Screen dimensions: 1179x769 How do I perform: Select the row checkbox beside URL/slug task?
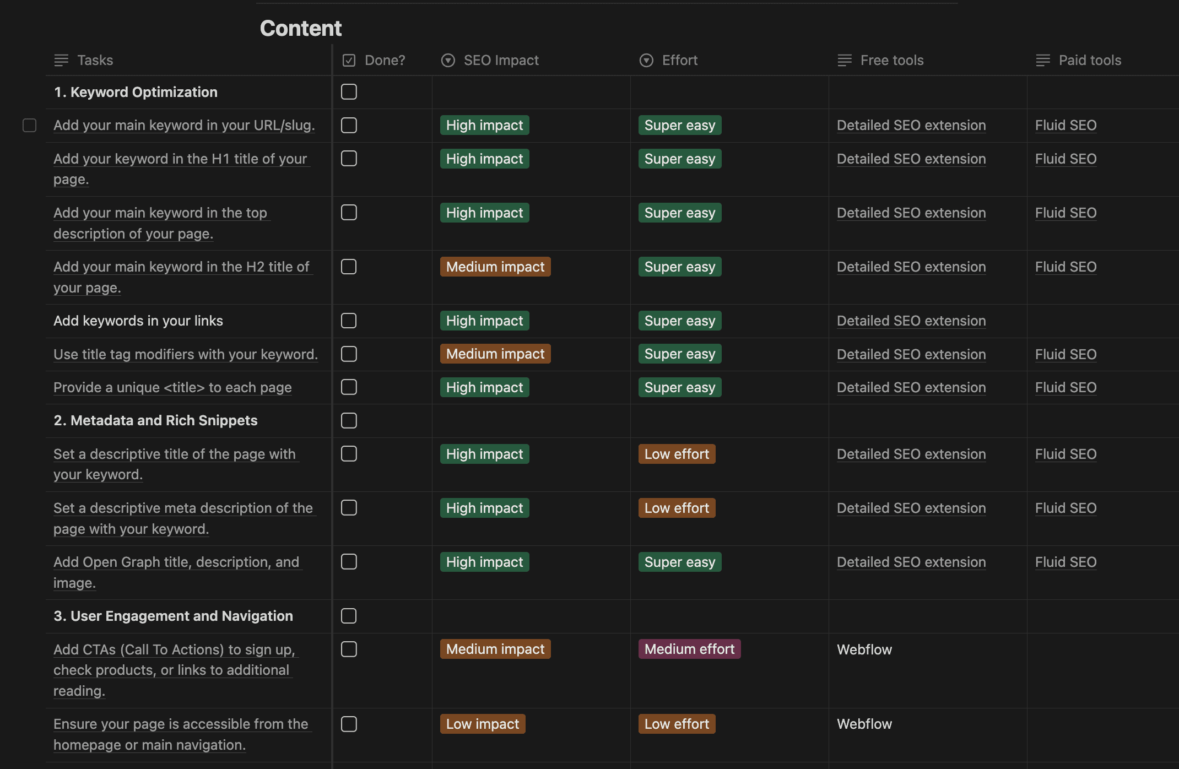(x=29, y=126)
